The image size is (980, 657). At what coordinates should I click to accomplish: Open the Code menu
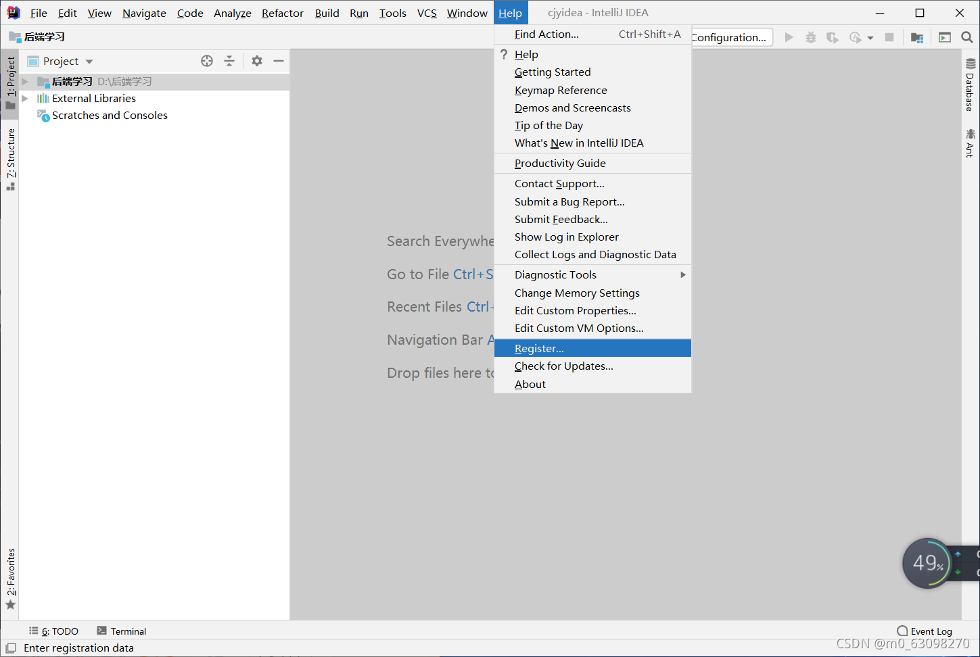190,13
